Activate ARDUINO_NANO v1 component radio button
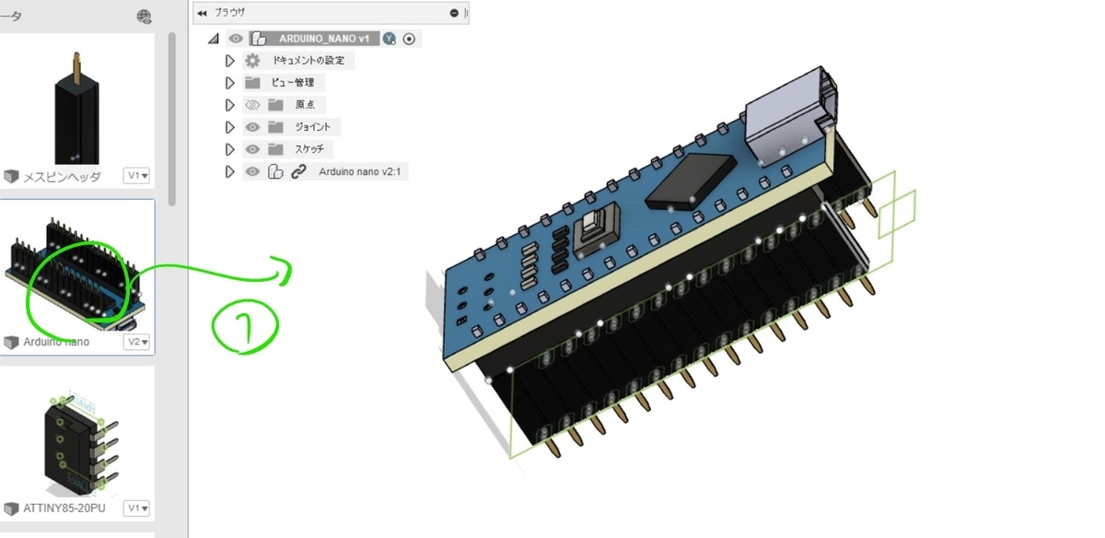This screenshot has width=1105, height=538. 410,39
